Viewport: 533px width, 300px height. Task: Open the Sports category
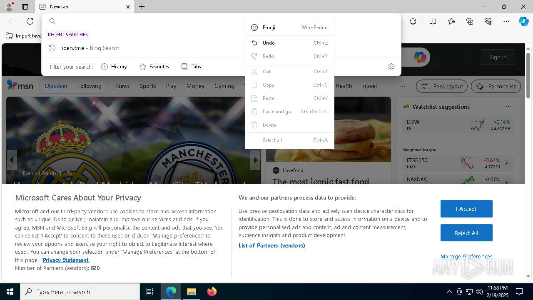[148, 86]
